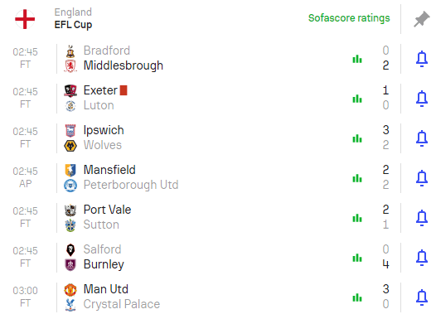Open ratings bars icon for Bradford match
Image resolution: width=436 pixels, height=319 pixels.
point(357,59)
